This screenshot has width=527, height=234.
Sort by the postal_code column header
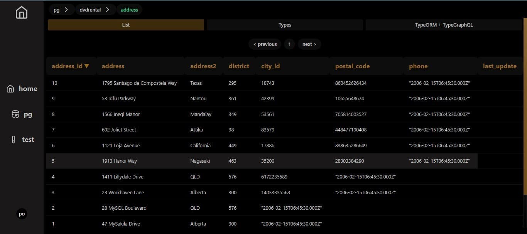point(352,66)
